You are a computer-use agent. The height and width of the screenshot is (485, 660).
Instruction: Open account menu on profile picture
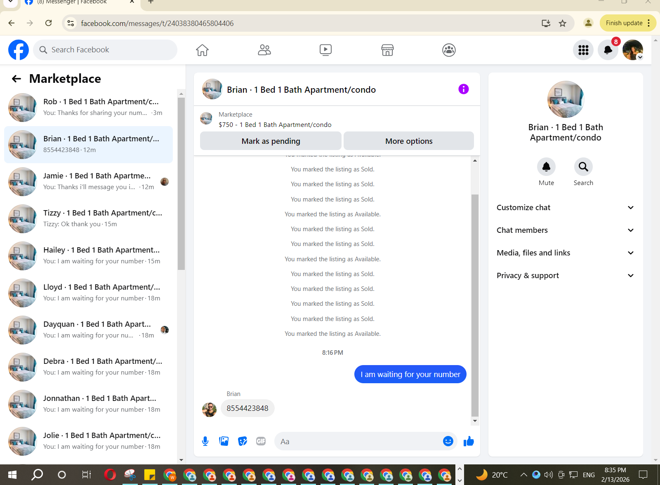633,50
